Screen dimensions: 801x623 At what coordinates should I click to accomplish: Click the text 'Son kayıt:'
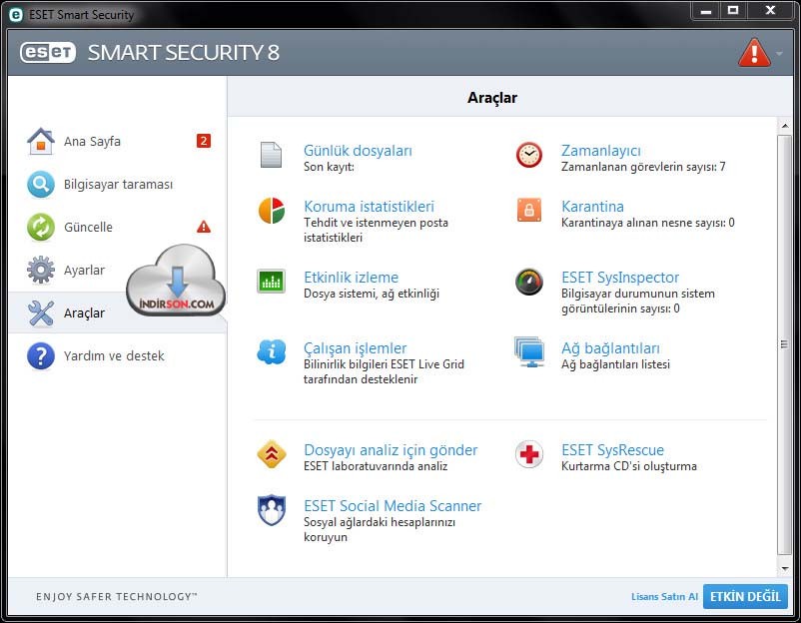(329, 167)
